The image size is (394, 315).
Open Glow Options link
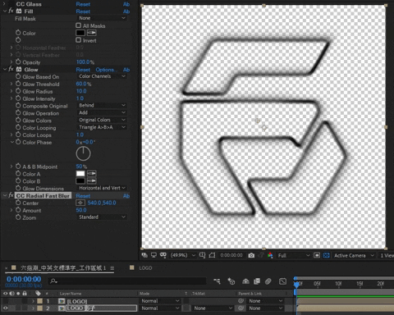106,70
